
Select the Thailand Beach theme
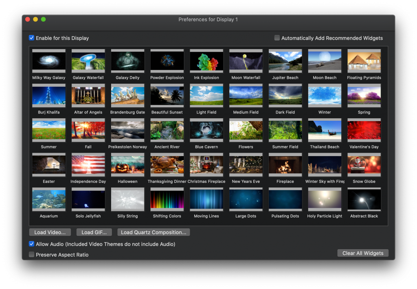[325, 130]
